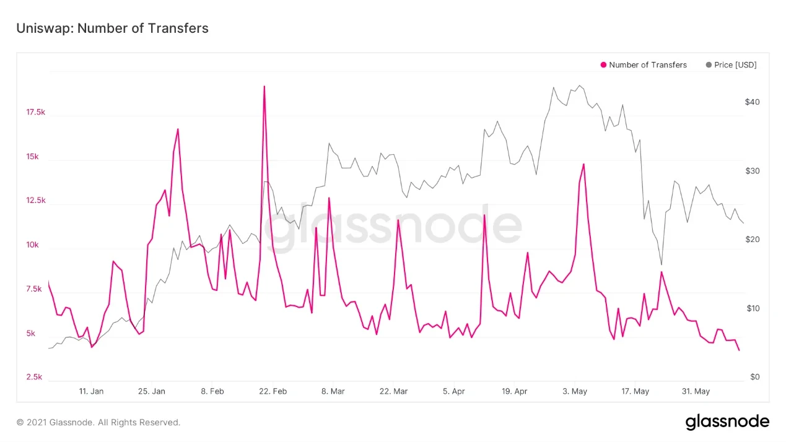Click the copyright 2021 Glassnode text
786x442 pixels.
pos(98,423)
